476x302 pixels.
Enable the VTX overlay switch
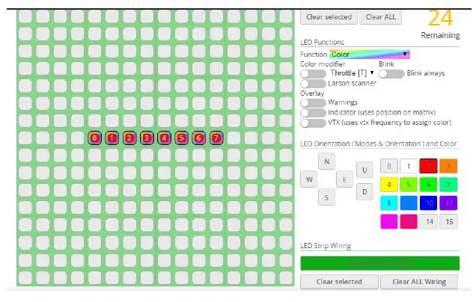[313, 123]
